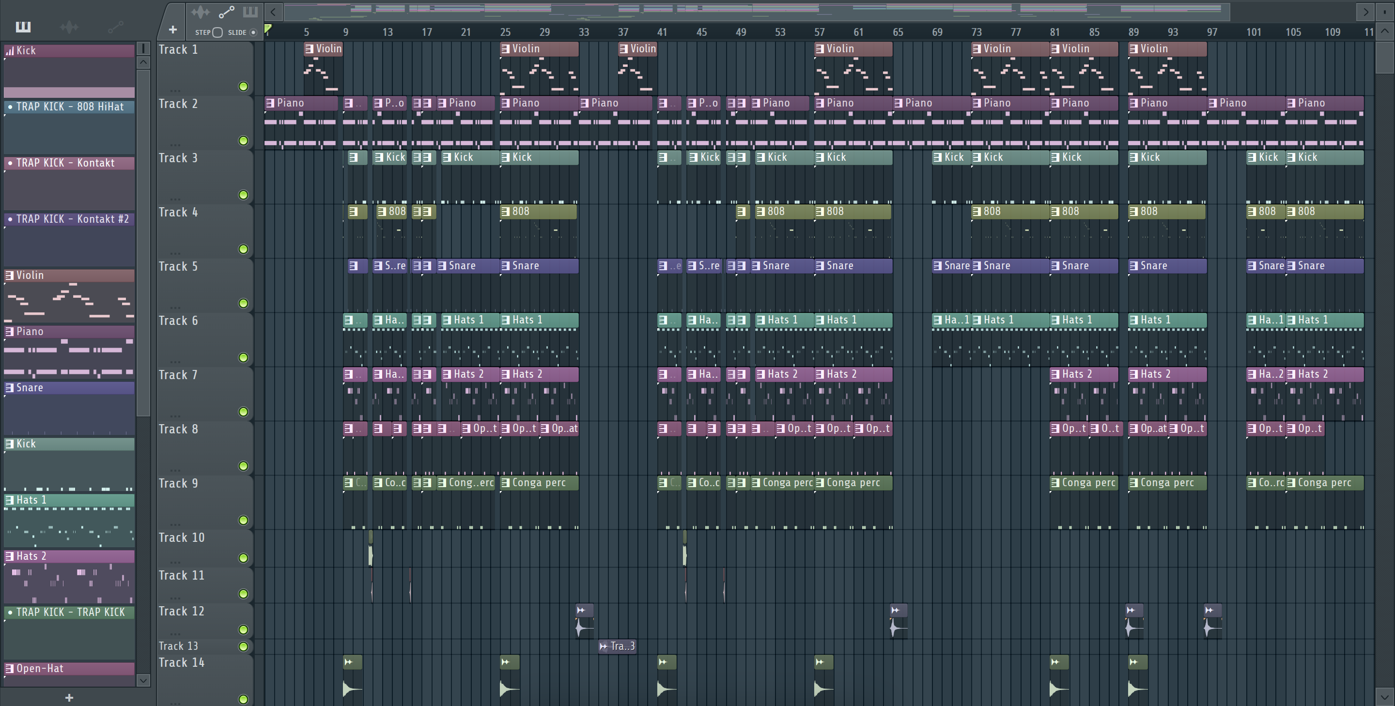Mute Track 2 with its green switch

pos(243,141)
